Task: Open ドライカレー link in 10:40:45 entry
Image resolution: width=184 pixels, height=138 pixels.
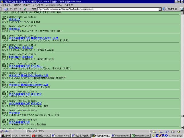Action: 37,66
